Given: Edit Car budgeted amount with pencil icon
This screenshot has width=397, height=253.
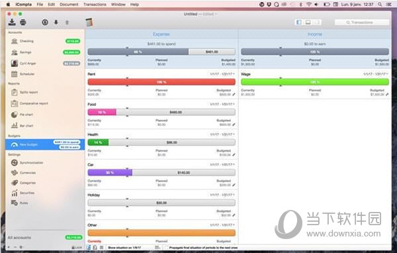Looking at the screenshot, I should (234, 185).
